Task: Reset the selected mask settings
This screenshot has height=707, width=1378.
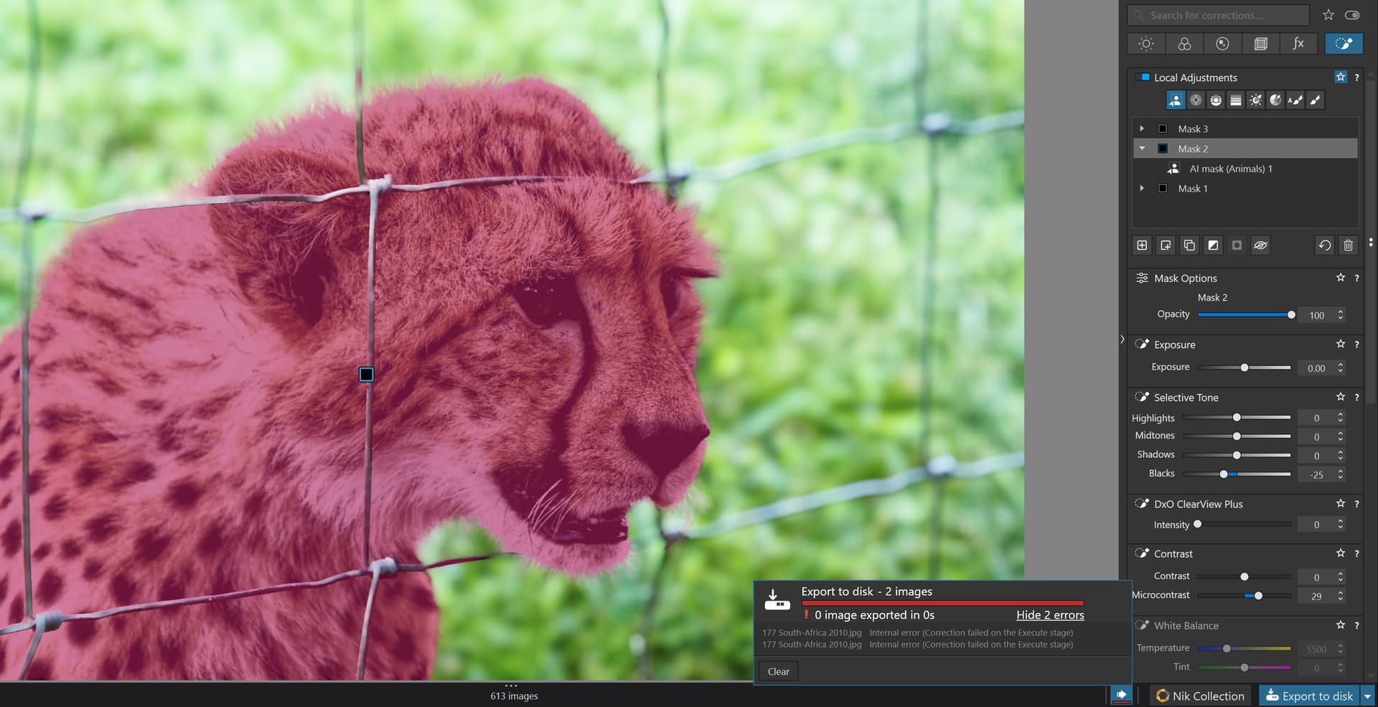Action: [1324, 245]
